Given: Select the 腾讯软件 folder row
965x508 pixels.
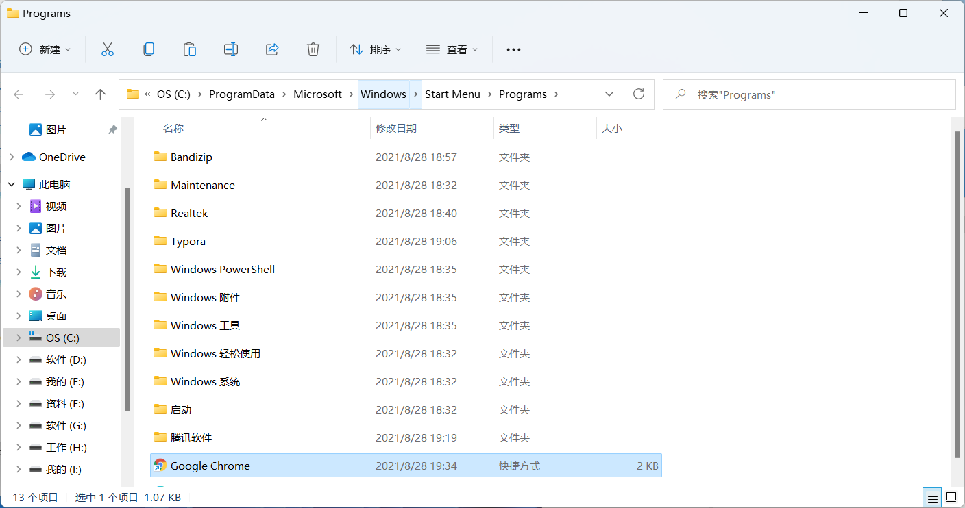Looking at the screenshot, I should pos(406,437).
